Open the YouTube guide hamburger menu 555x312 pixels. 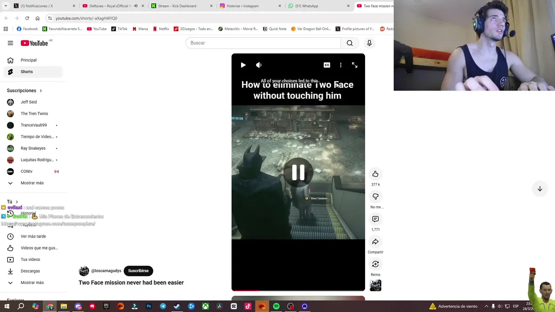click(10, 43)
